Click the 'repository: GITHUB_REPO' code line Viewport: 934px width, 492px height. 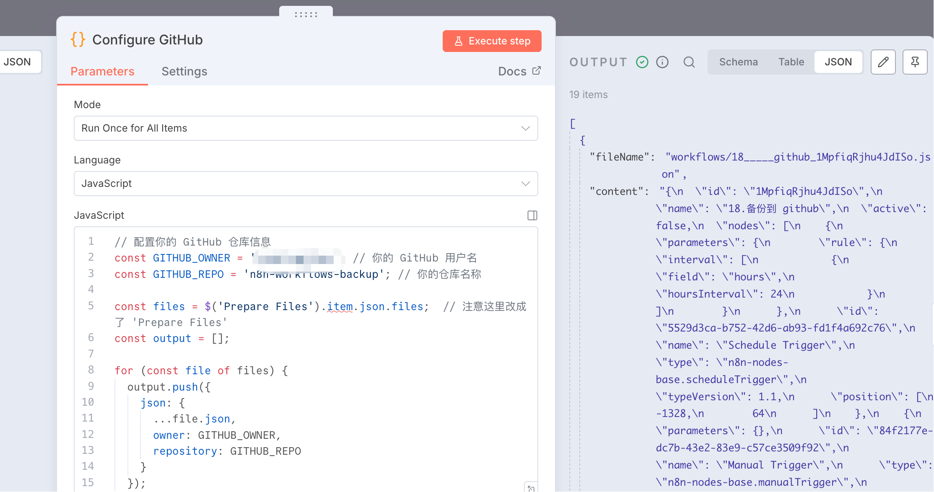(227, 451)
